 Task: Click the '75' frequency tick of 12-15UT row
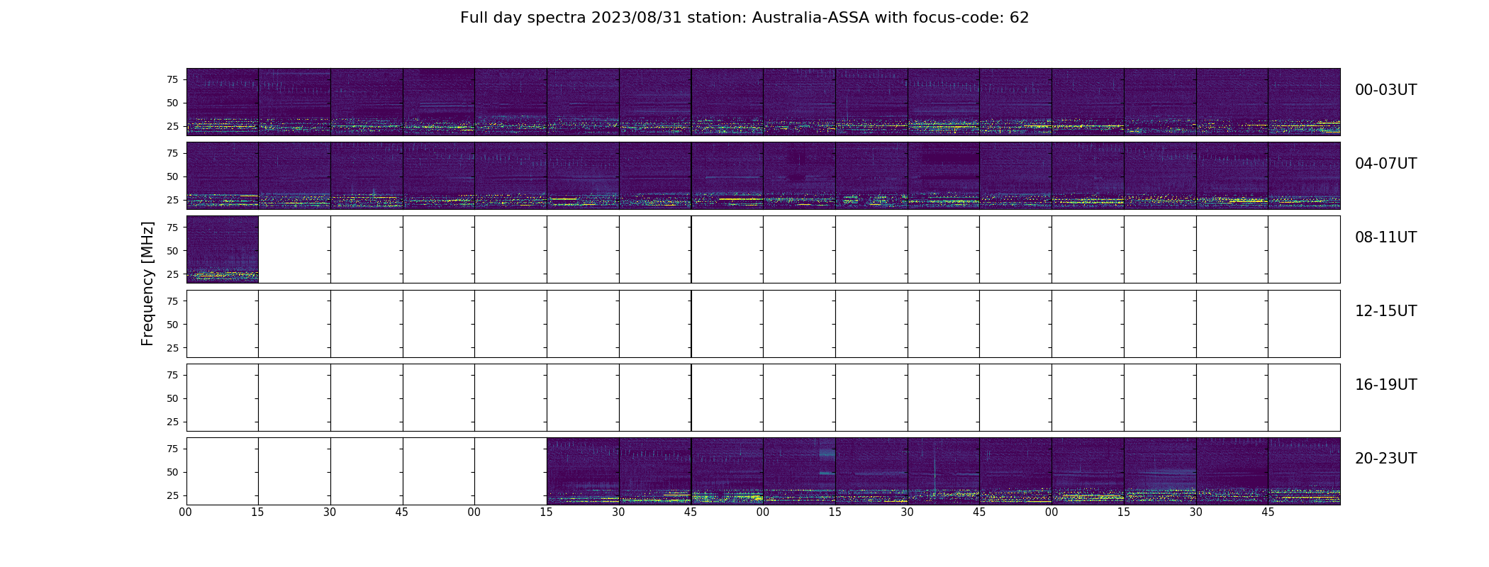(x=172, y=301)
